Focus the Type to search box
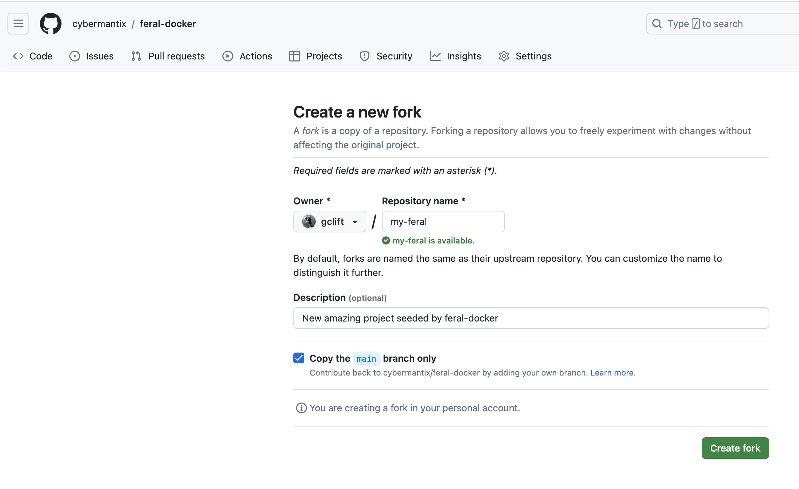Viewport: 799px width, 489px height. pyautogui.click(x=722, y=24)
